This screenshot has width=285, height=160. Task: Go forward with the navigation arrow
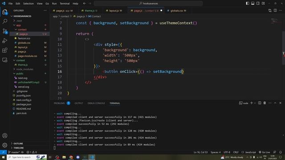click(x=90, y=3)
